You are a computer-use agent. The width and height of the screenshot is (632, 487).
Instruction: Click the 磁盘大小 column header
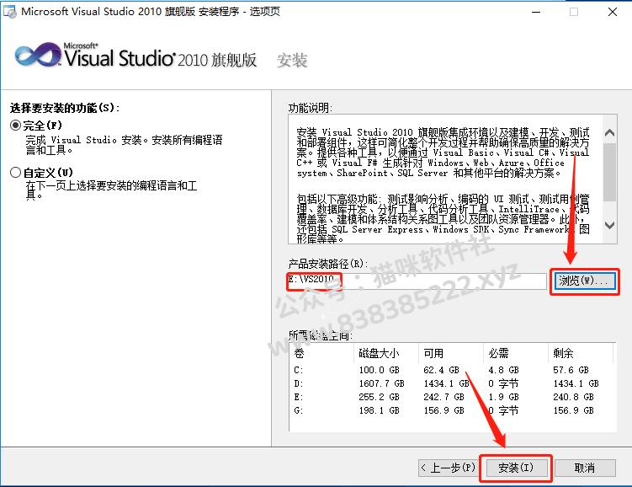(x=386, y=353)
